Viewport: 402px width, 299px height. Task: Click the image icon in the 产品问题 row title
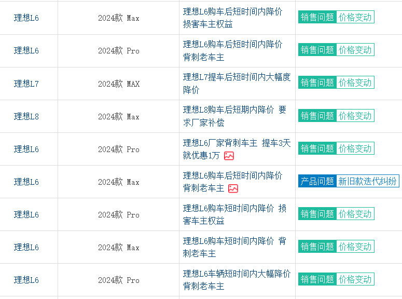233,188
